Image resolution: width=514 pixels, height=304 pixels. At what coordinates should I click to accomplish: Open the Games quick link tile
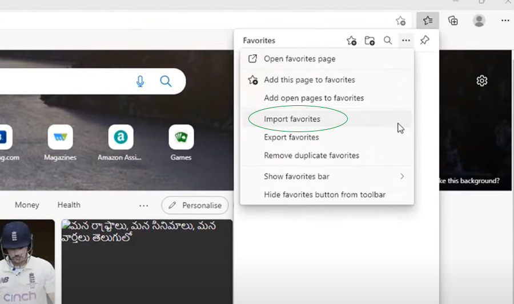(181, 142)
